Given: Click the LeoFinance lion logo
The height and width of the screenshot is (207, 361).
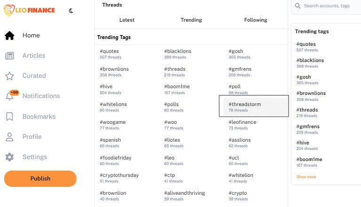Looking at the screenshot, I should 9,10.
